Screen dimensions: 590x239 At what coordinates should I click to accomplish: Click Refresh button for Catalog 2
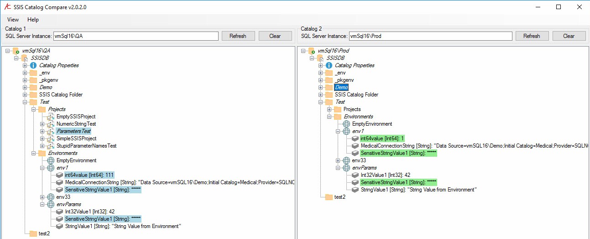point(532,36)
